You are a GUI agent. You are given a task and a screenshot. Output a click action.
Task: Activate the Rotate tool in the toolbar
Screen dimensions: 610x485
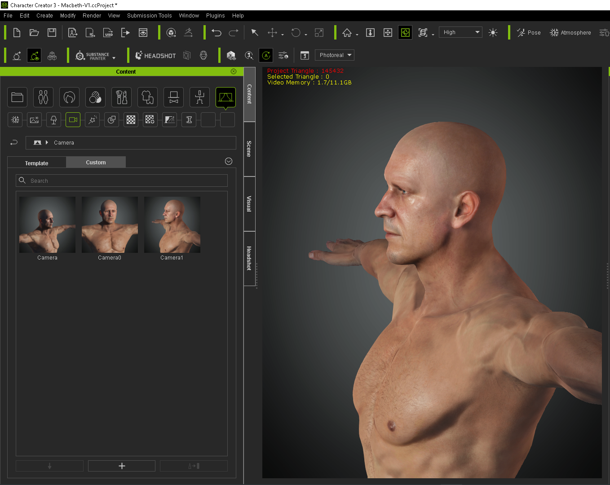coord(296,32)
